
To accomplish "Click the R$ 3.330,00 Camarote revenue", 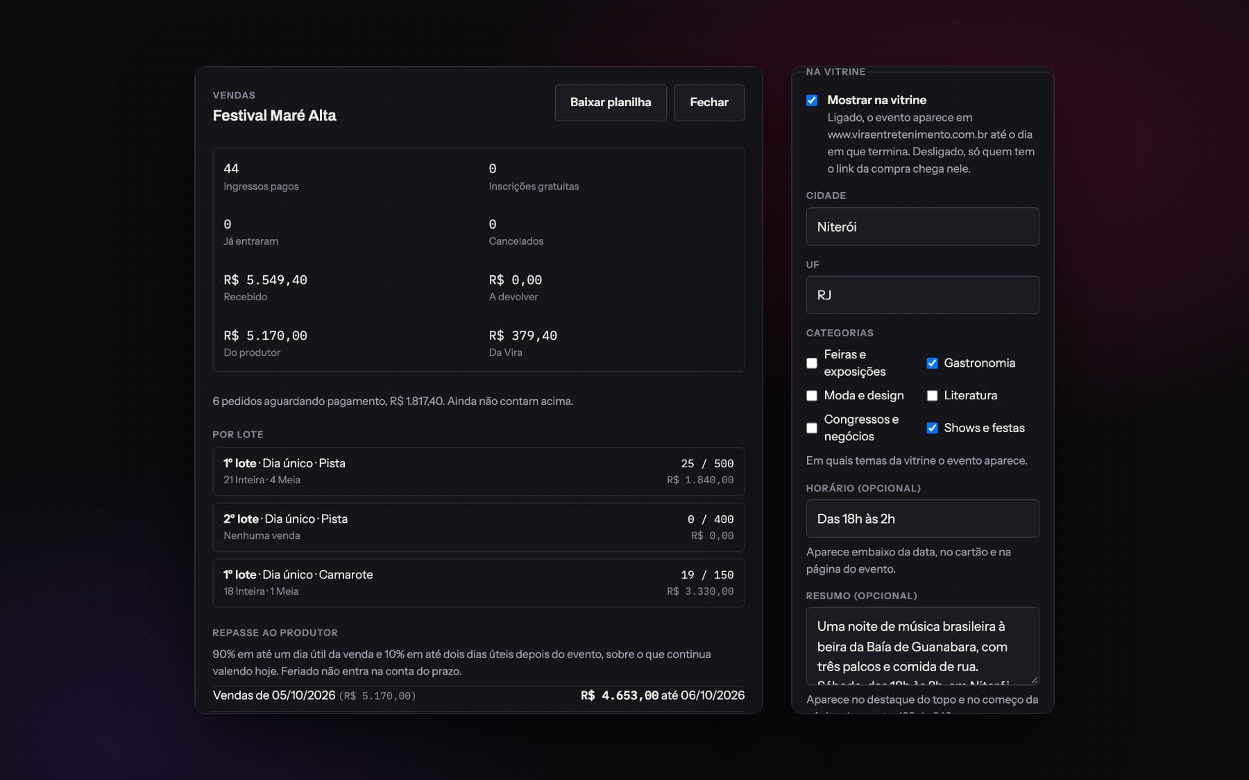I will tap(700, 591).
